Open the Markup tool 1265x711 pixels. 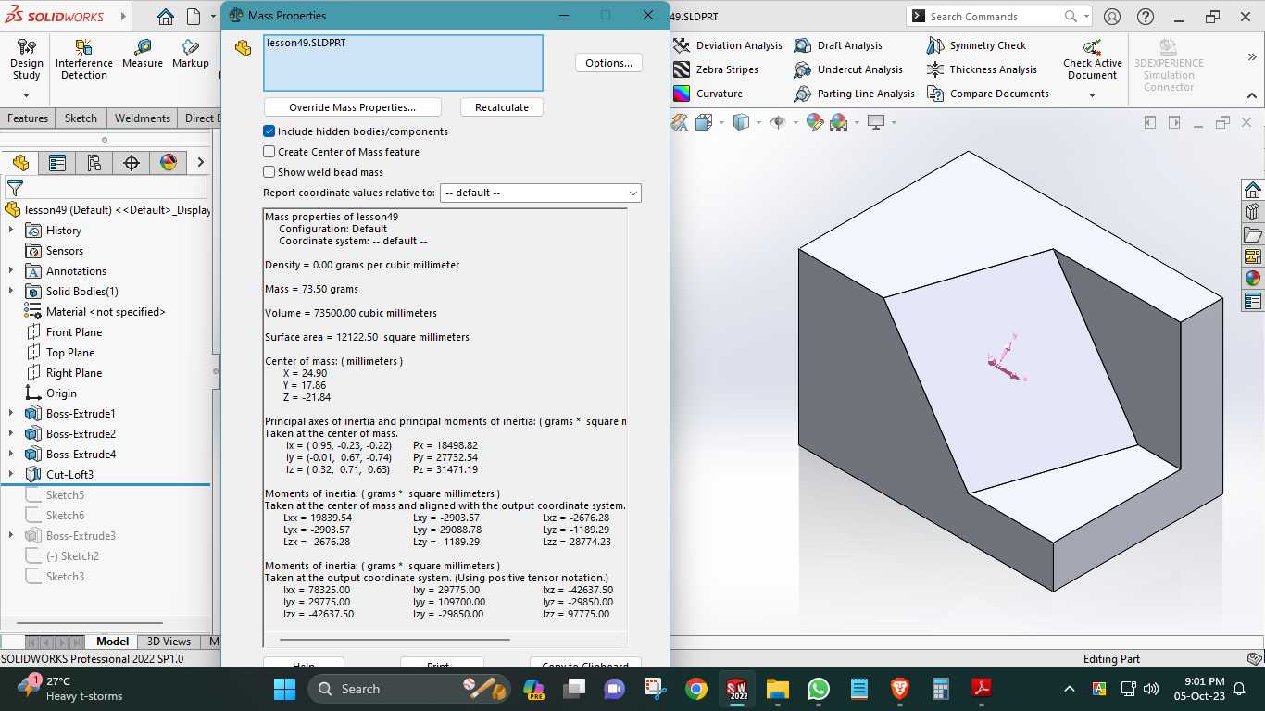click(190, 54)
